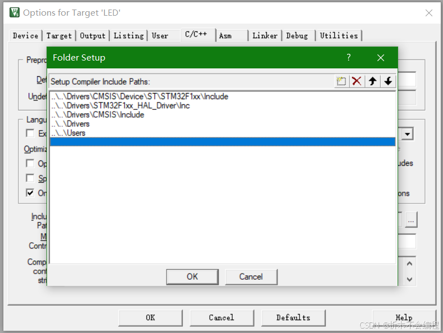Viewport: 443px width, 333px height.
Task: Toggle the 'Ex' checkbox under Language
Action: tap(30, 133)
